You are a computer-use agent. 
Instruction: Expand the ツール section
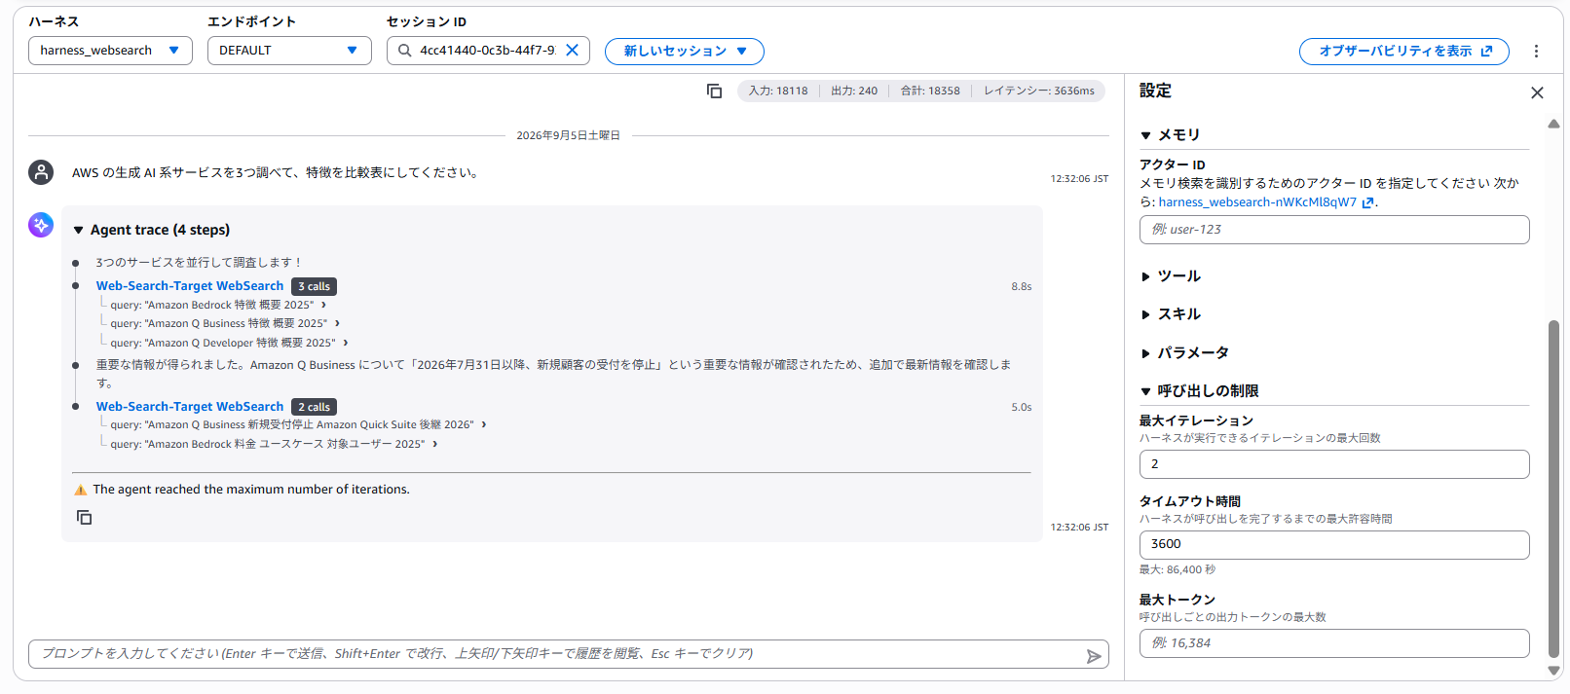point(1171,276)
